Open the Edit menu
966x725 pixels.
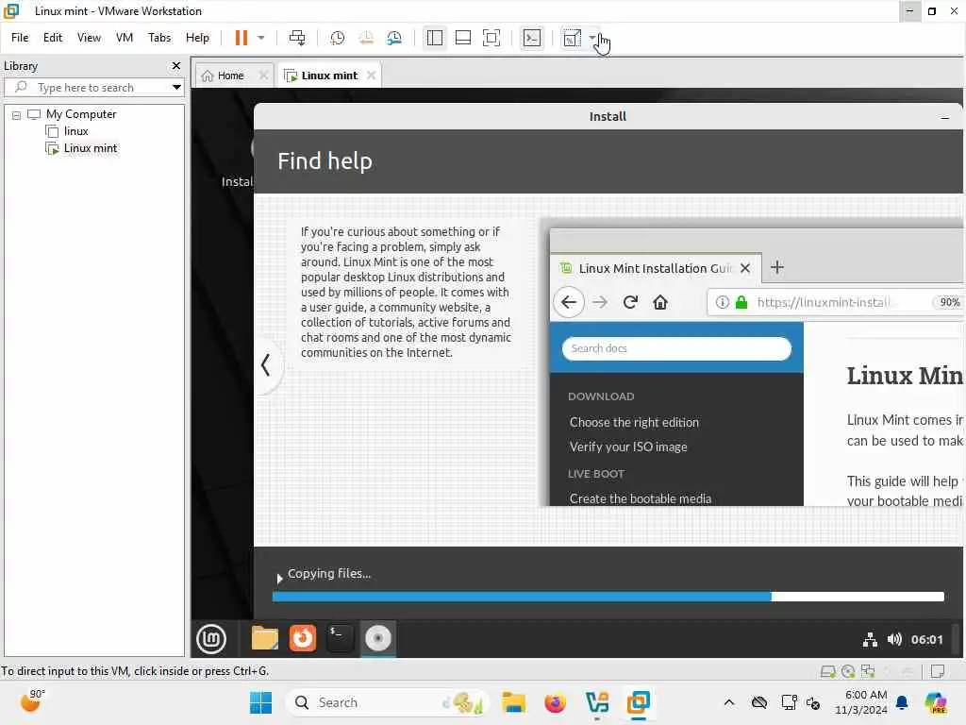click(x=53, y=38)
